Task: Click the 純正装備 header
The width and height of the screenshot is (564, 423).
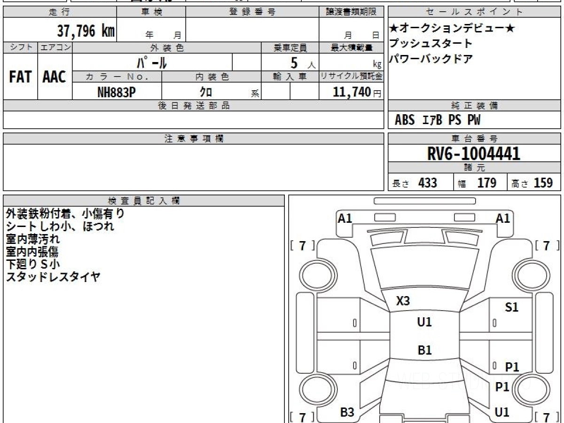Action: pyautogui.click(x=474, y=106)
